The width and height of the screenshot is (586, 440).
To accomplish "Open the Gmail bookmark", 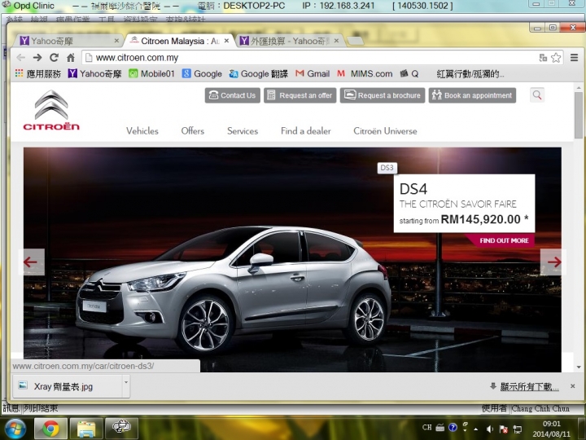I will coord(313,73).
